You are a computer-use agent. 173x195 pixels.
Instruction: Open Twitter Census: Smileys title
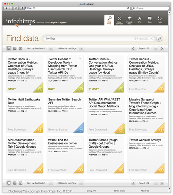click(145, 140)
